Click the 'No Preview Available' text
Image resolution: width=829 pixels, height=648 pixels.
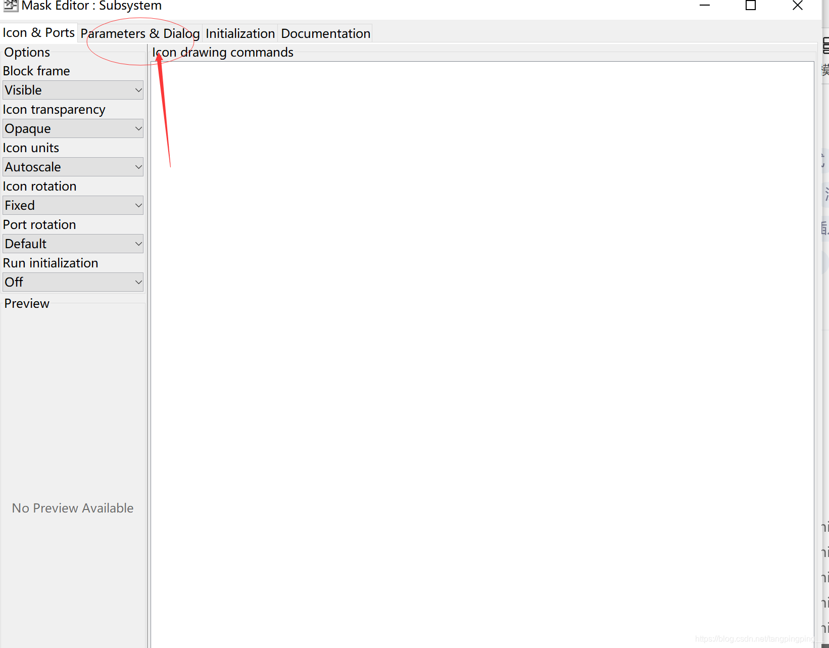pyautogui.click(x=73, y=508)
